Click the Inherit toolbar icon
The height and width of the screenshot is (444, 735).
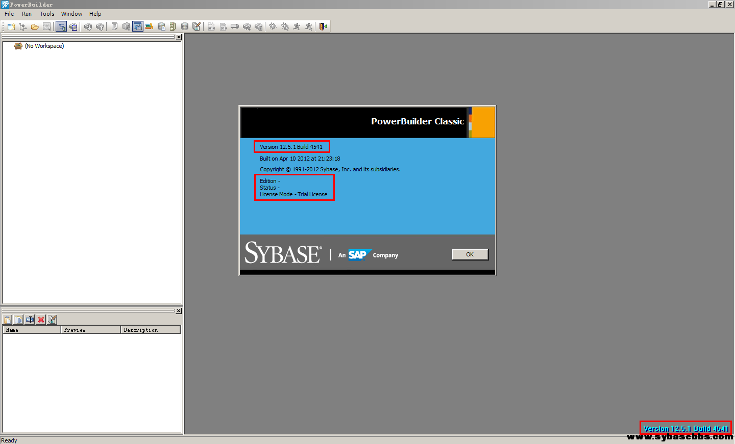[23, 27]
